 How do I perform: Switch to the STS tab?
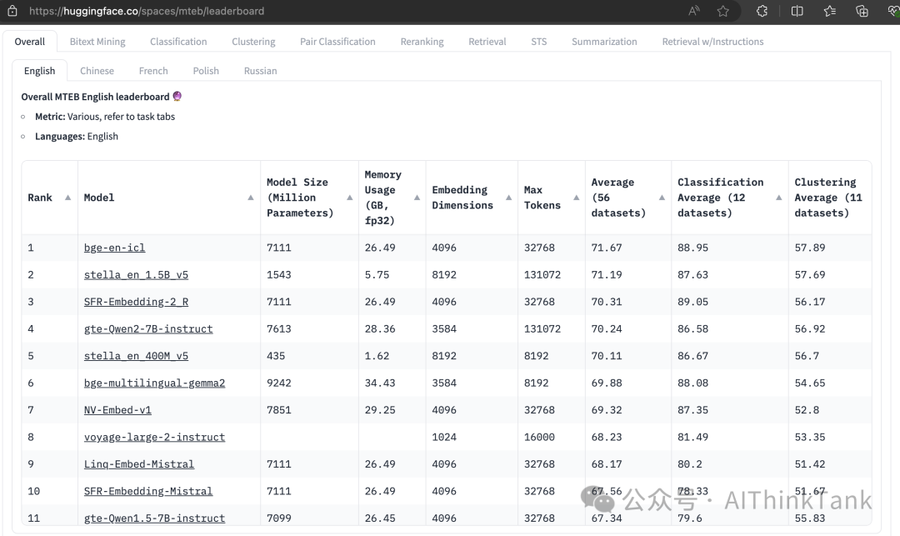[539, 42]
